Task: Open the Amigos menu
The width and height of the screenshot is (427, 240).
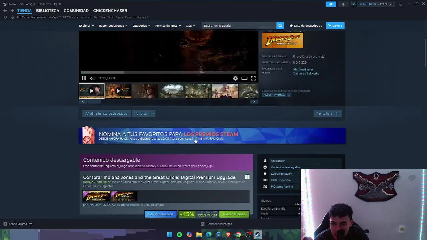Action: coord(31,4)
